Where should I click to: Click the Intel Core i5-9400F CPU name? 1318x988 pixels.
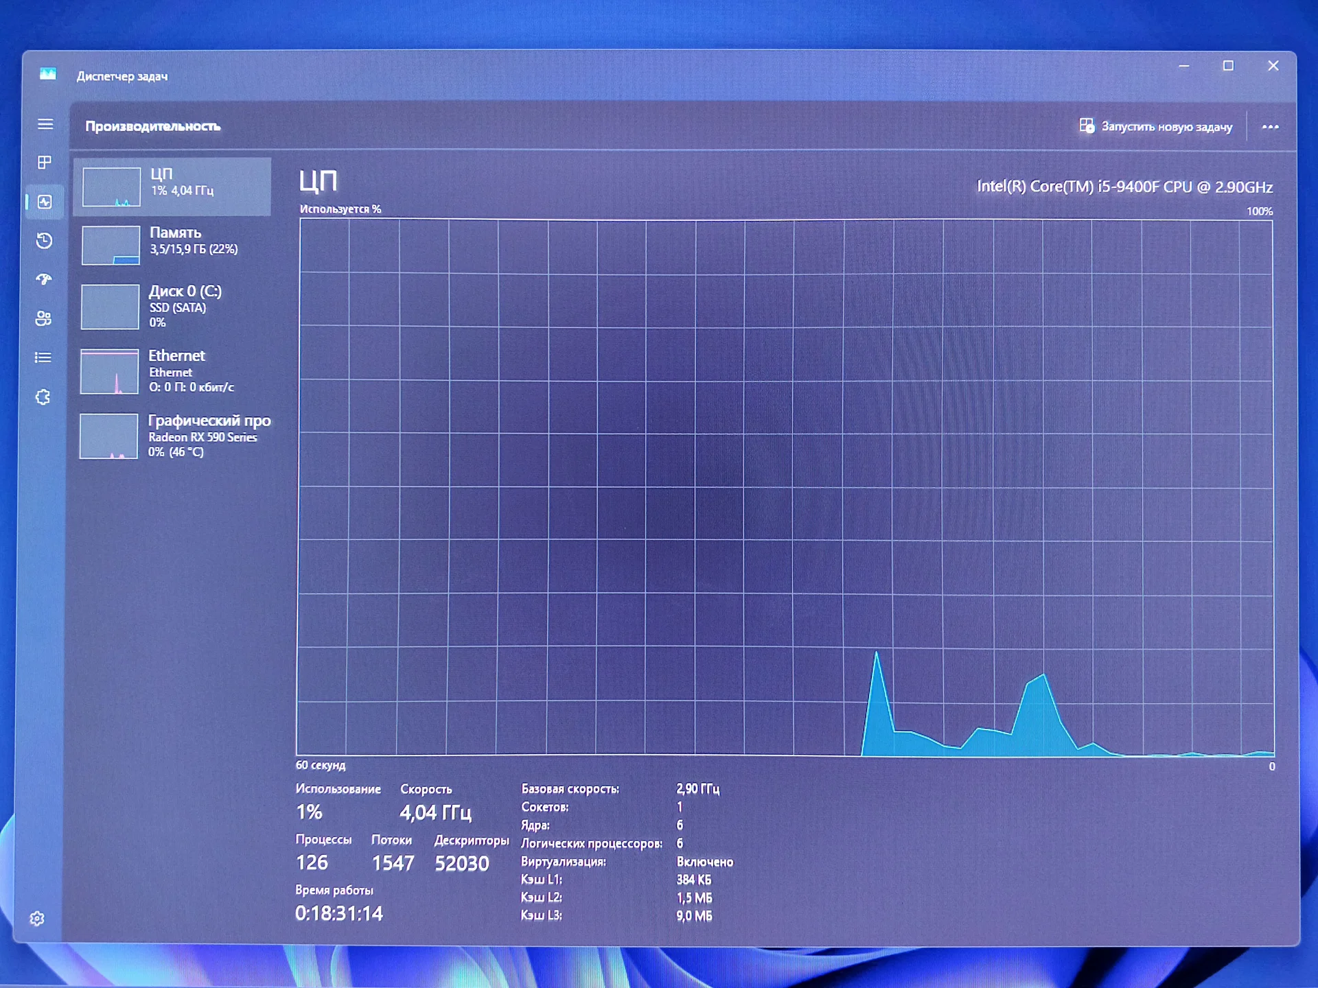1124,187
